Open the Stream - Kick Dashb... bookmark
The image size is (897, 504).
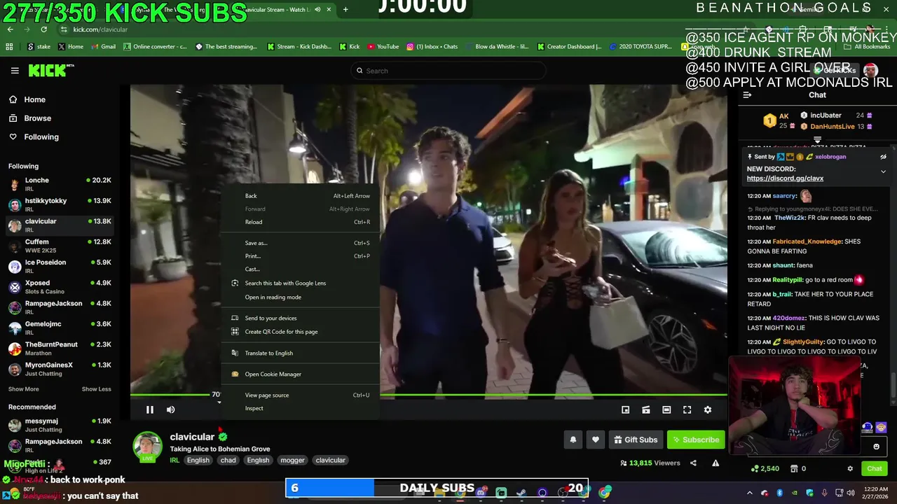tap(299, 47)
